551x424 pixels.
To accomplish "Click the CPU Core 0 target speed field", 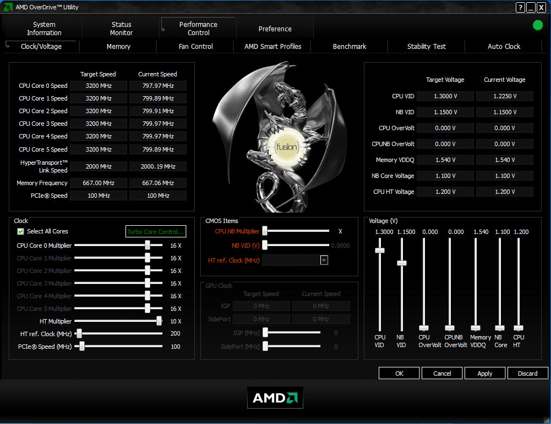I will tap(98, 86).
